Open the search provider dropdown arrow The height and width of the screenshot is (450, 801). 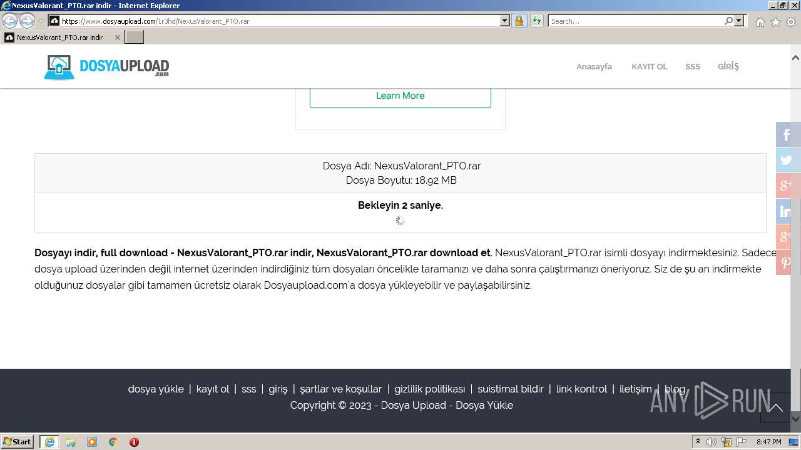(x=739, y=21)
